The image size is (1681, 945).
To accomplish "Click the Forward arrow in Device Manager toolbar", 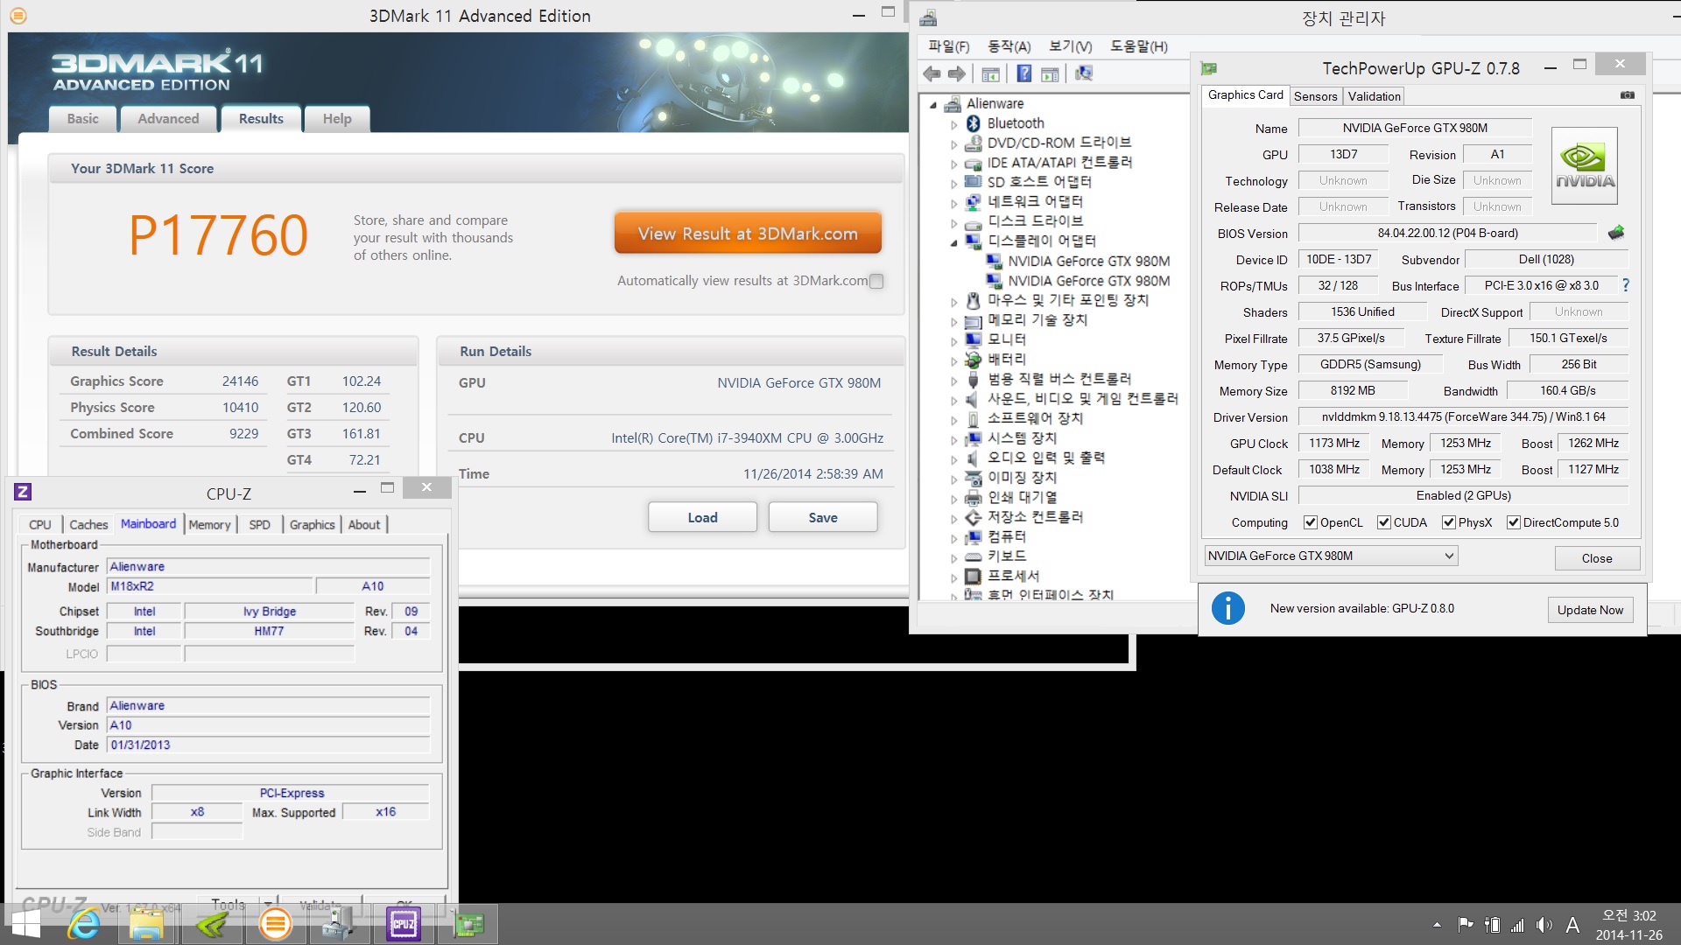I will pos(957,74).
